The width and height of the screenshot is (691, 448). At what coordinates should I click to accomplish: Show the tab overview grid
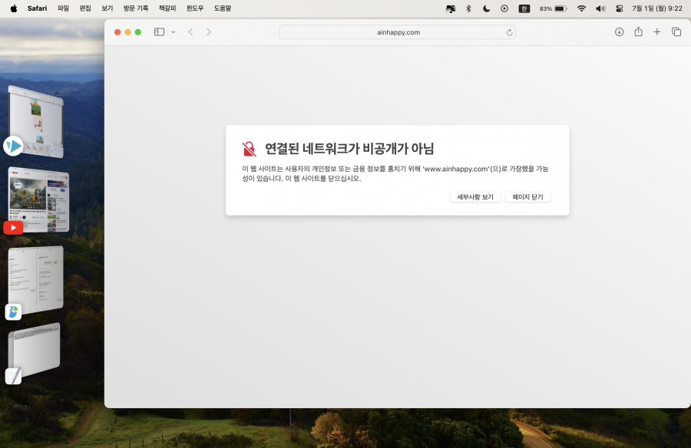pos(676,32)
